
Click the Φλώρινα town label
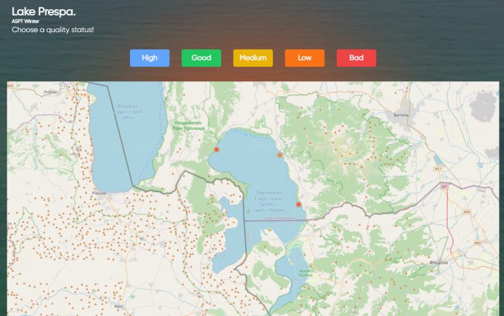point(438,263)
